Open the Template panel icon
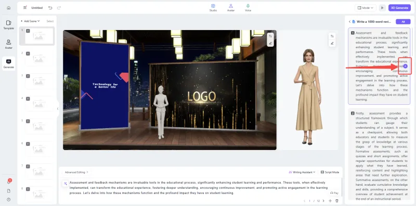Image resolution: width=416 pixels, height=206 pixels. coord(8,25)
